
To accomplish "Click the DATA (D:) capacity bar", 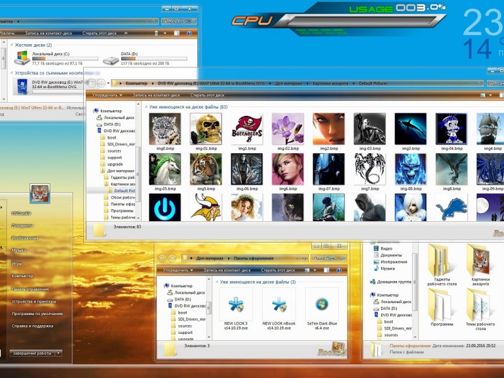I will pyautogui.click(x=154, y=59).
